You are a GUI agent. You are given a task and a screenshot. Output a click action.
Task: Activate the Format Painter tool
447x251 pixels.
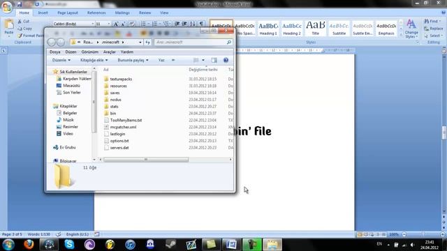pos(30,36)
